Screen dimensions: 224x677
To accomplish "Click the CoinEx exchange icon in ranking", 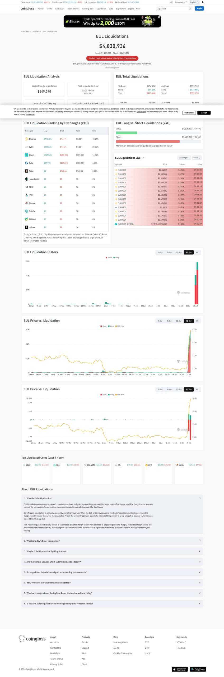I will coord(26,211).
